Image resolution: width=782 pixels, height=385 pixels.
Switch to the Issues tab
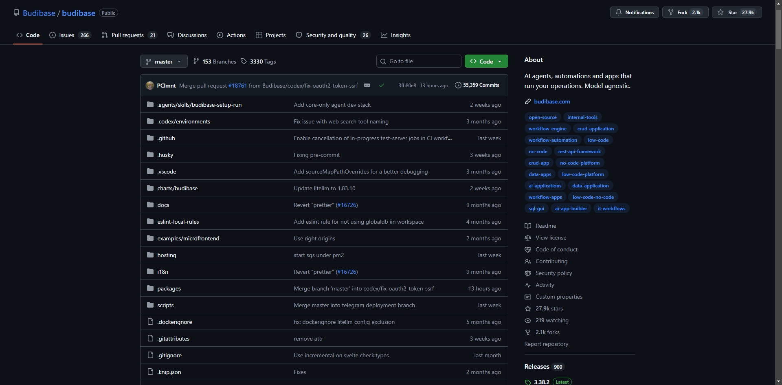coord(70,35)
